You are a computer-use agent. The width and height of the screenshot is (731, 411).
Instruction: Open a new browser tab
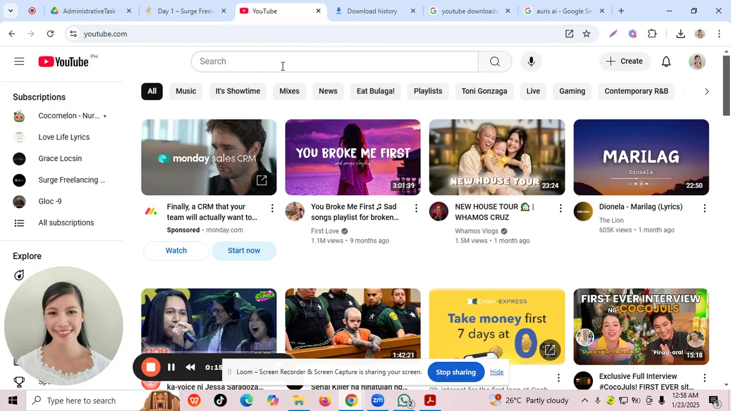[621, 11]
